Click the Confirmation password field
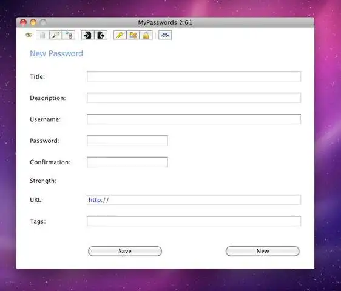Viewport: 341px width, 291px height. [x=127, y=162]
